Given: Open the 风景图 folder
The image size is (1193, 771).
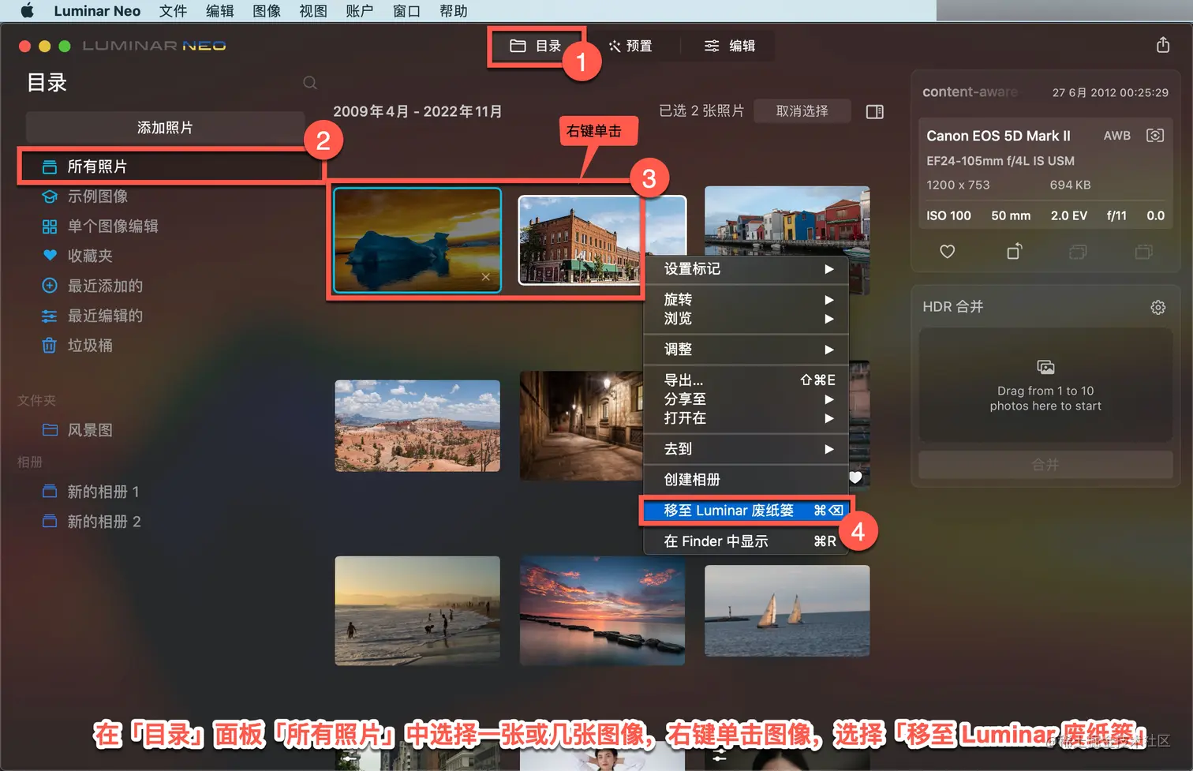Looking at the screenshot, I should click(x=89, y=430).
